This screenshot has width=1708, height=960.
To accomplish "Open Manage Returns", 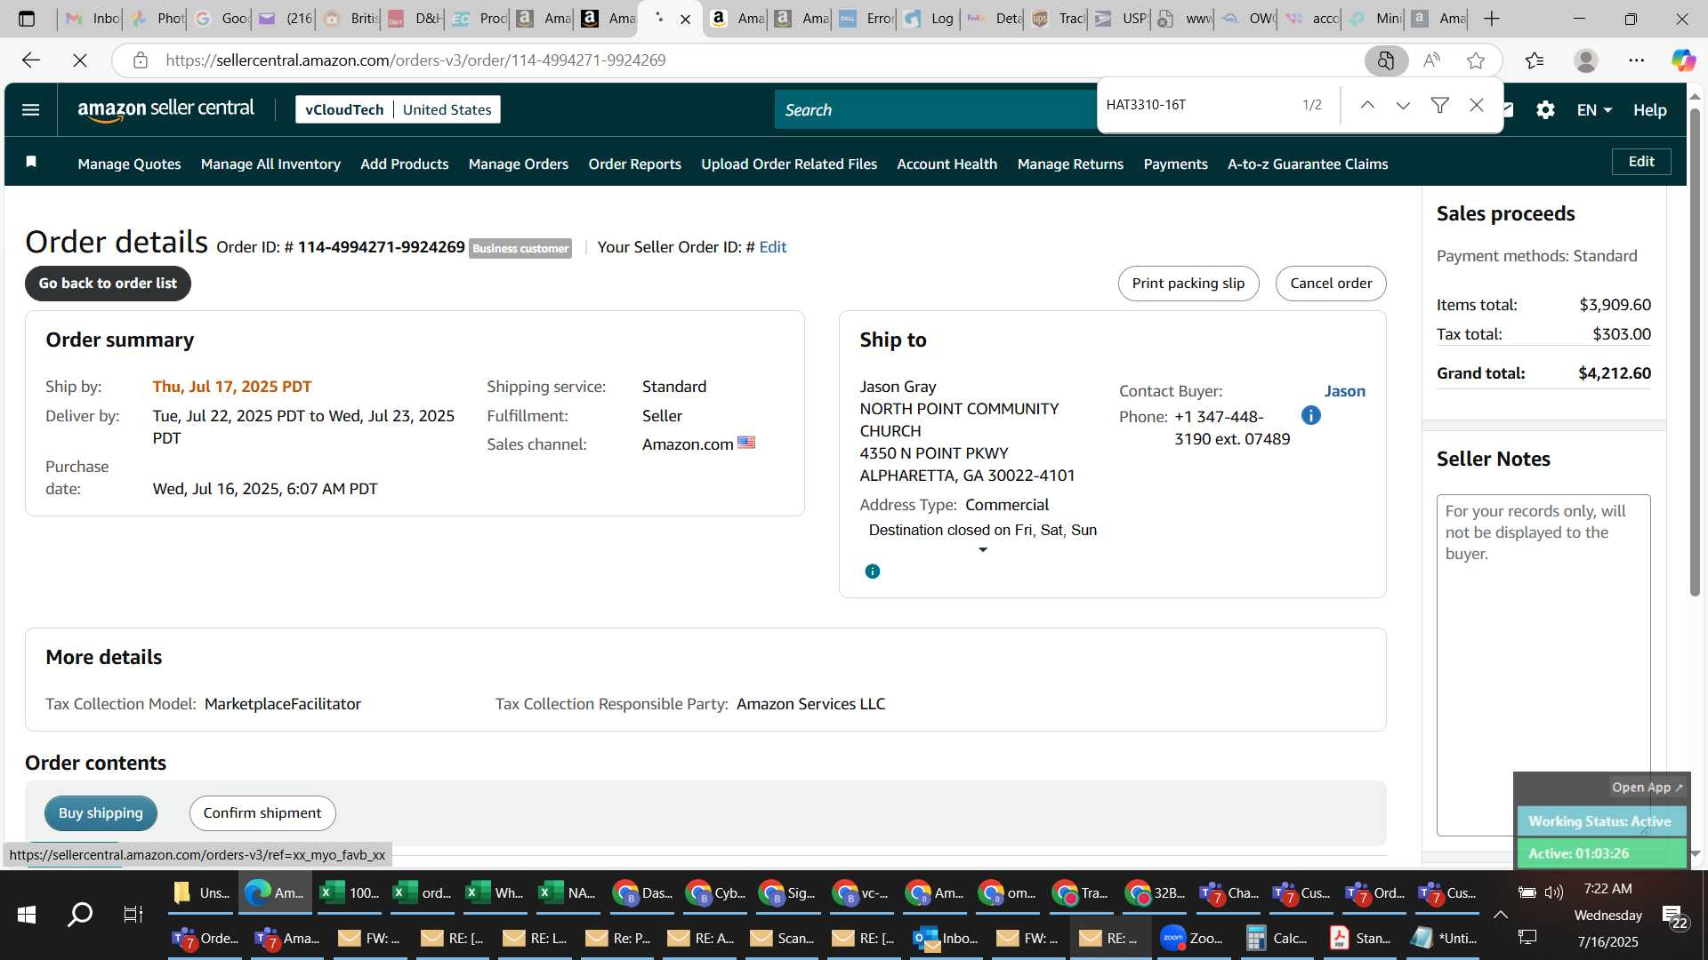I will 1070,164.
